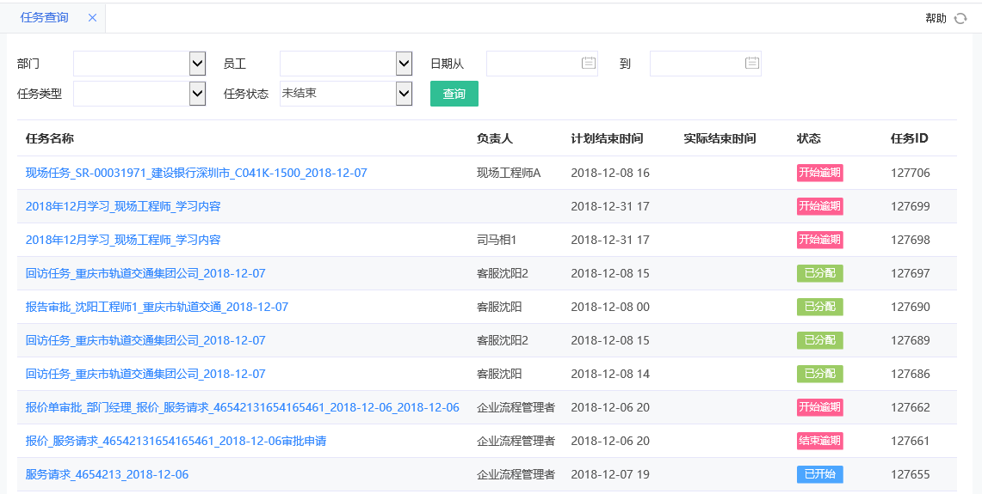982x494 pixels.
Task: Click the 结束逾期 status badge
Action: pos(819,441)
